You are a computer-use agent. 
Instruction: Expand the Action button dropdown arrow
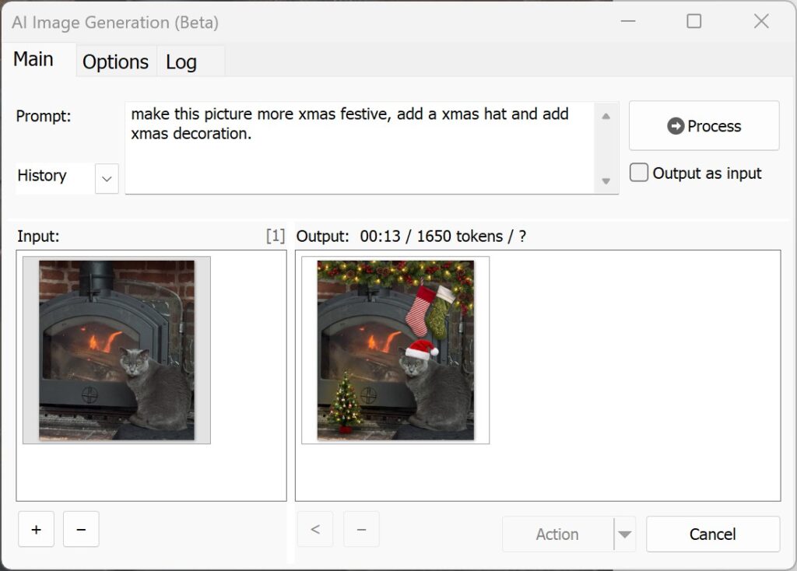(x=625, y=534)
